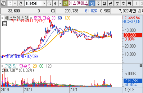Open the data table grid icon on chart
143x93 pixels.
click(4, 24)
